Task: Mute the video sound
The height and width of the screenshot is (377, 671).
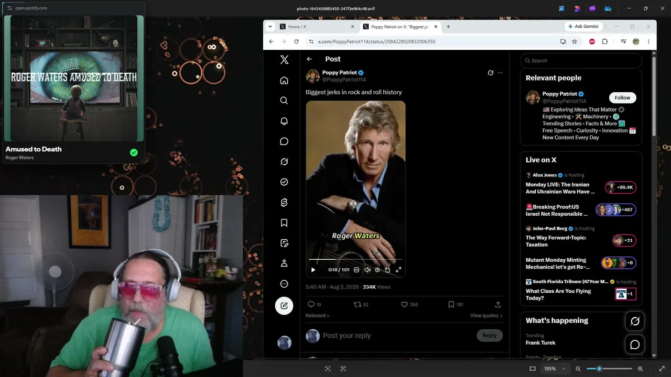Action: click(367, 270)
